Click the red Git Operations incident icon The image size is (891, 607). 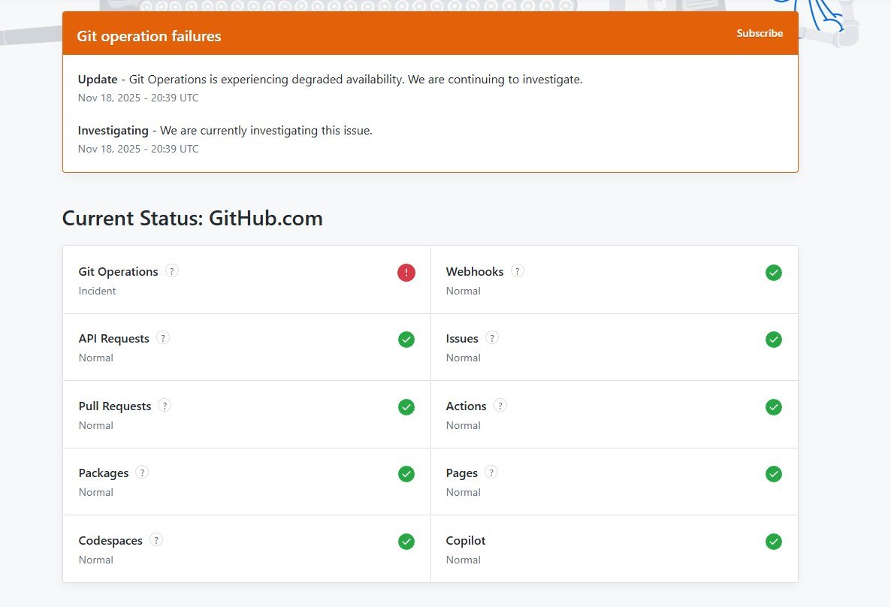406,273
